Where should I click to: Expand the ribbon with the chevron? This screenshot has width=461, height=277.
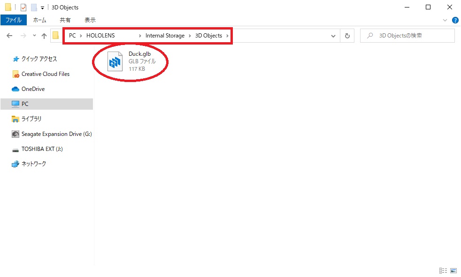click(x=445, y=20)
